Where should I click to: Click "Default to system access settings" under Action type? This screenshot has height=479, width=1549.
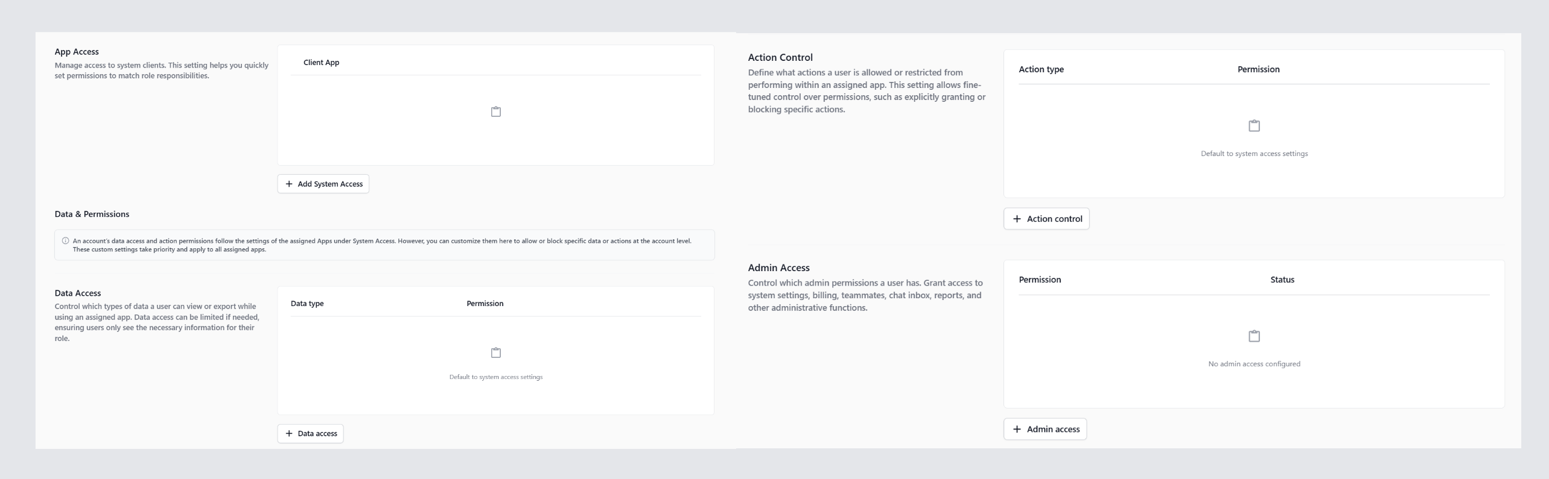(1254, 154)
